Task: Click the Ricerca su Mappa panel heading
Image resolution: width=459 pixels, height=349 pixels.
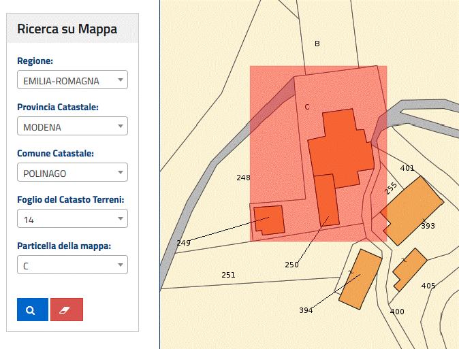Action: [67, 29]
